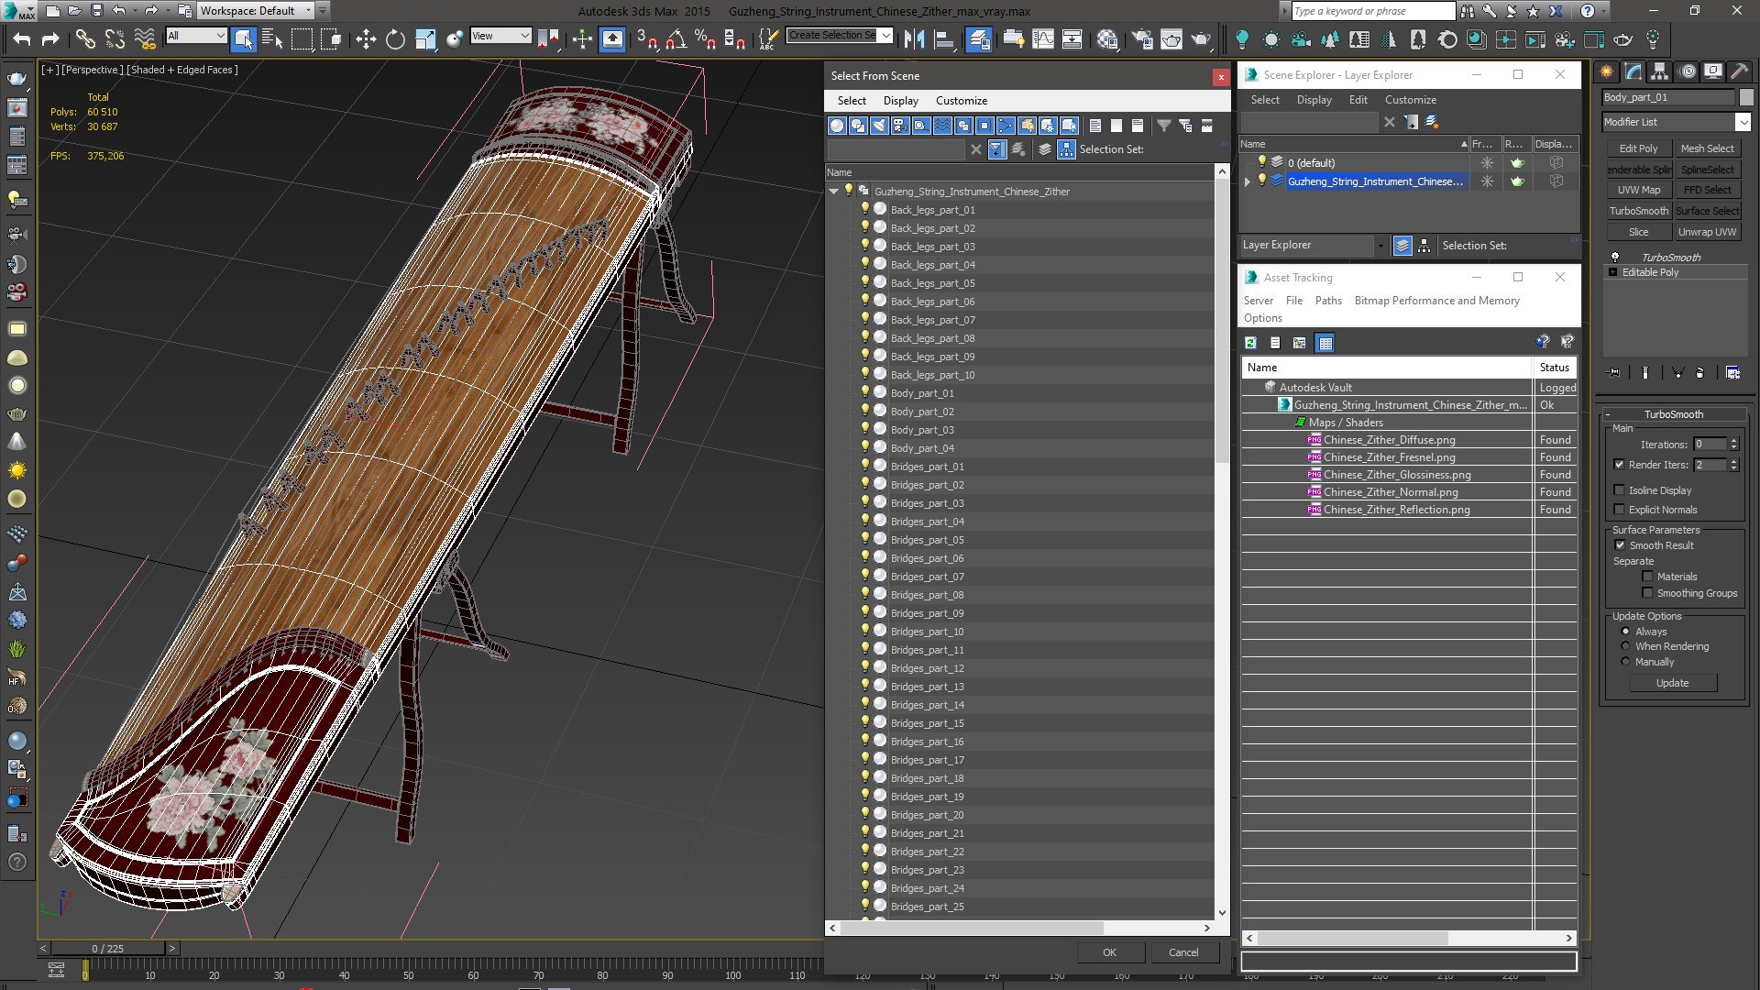Switch Asset Tracking to table view

pyautogui.click(x=1325, y=343)
